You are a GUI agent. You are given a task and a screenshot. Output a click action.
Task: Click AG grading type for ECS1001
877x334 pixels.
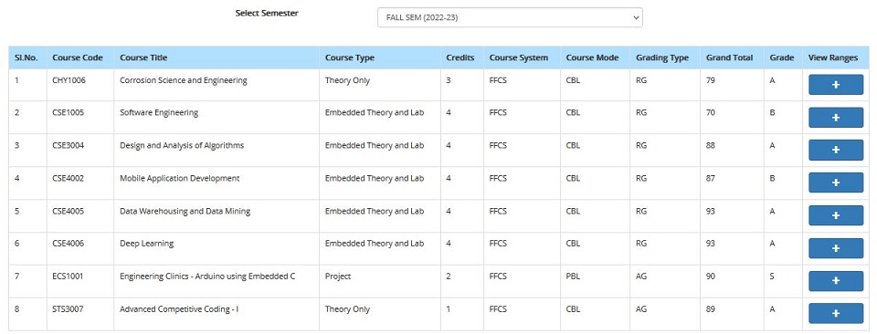click(641, 276)
